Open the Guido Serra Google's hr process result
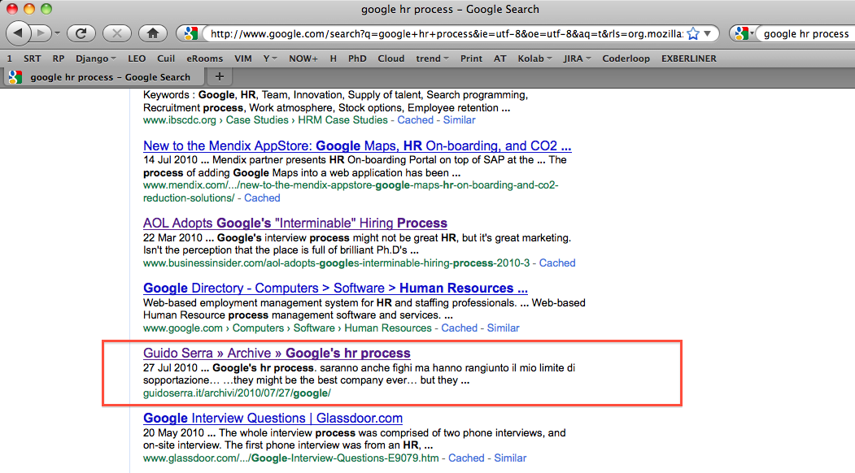Screen dimensions: 855x473 277,354
